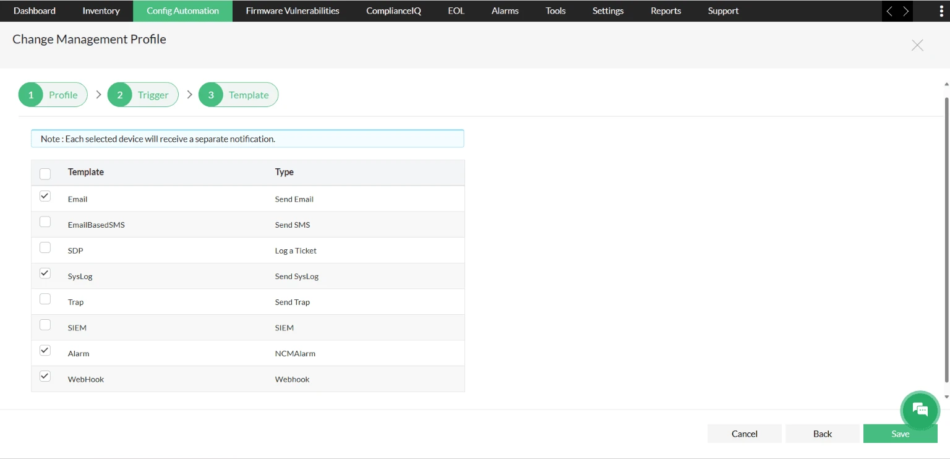The width and height of the screenshot is (950, 459).
Task: Disable the Alarm template checkbox
Action: (x=45, y=350)
